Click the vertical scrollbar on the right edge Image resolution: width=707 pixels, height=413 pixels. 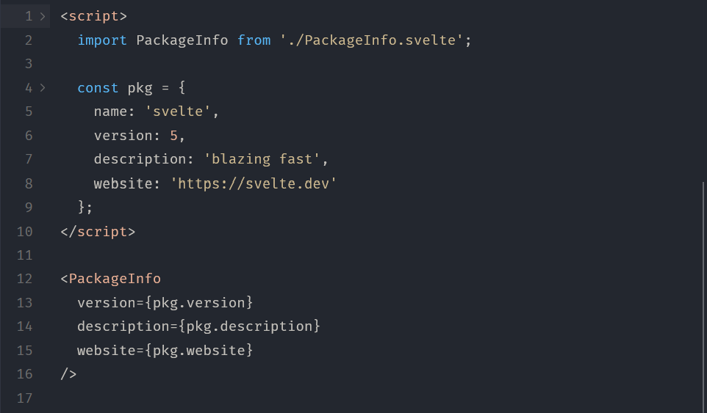tap(703, 293)
